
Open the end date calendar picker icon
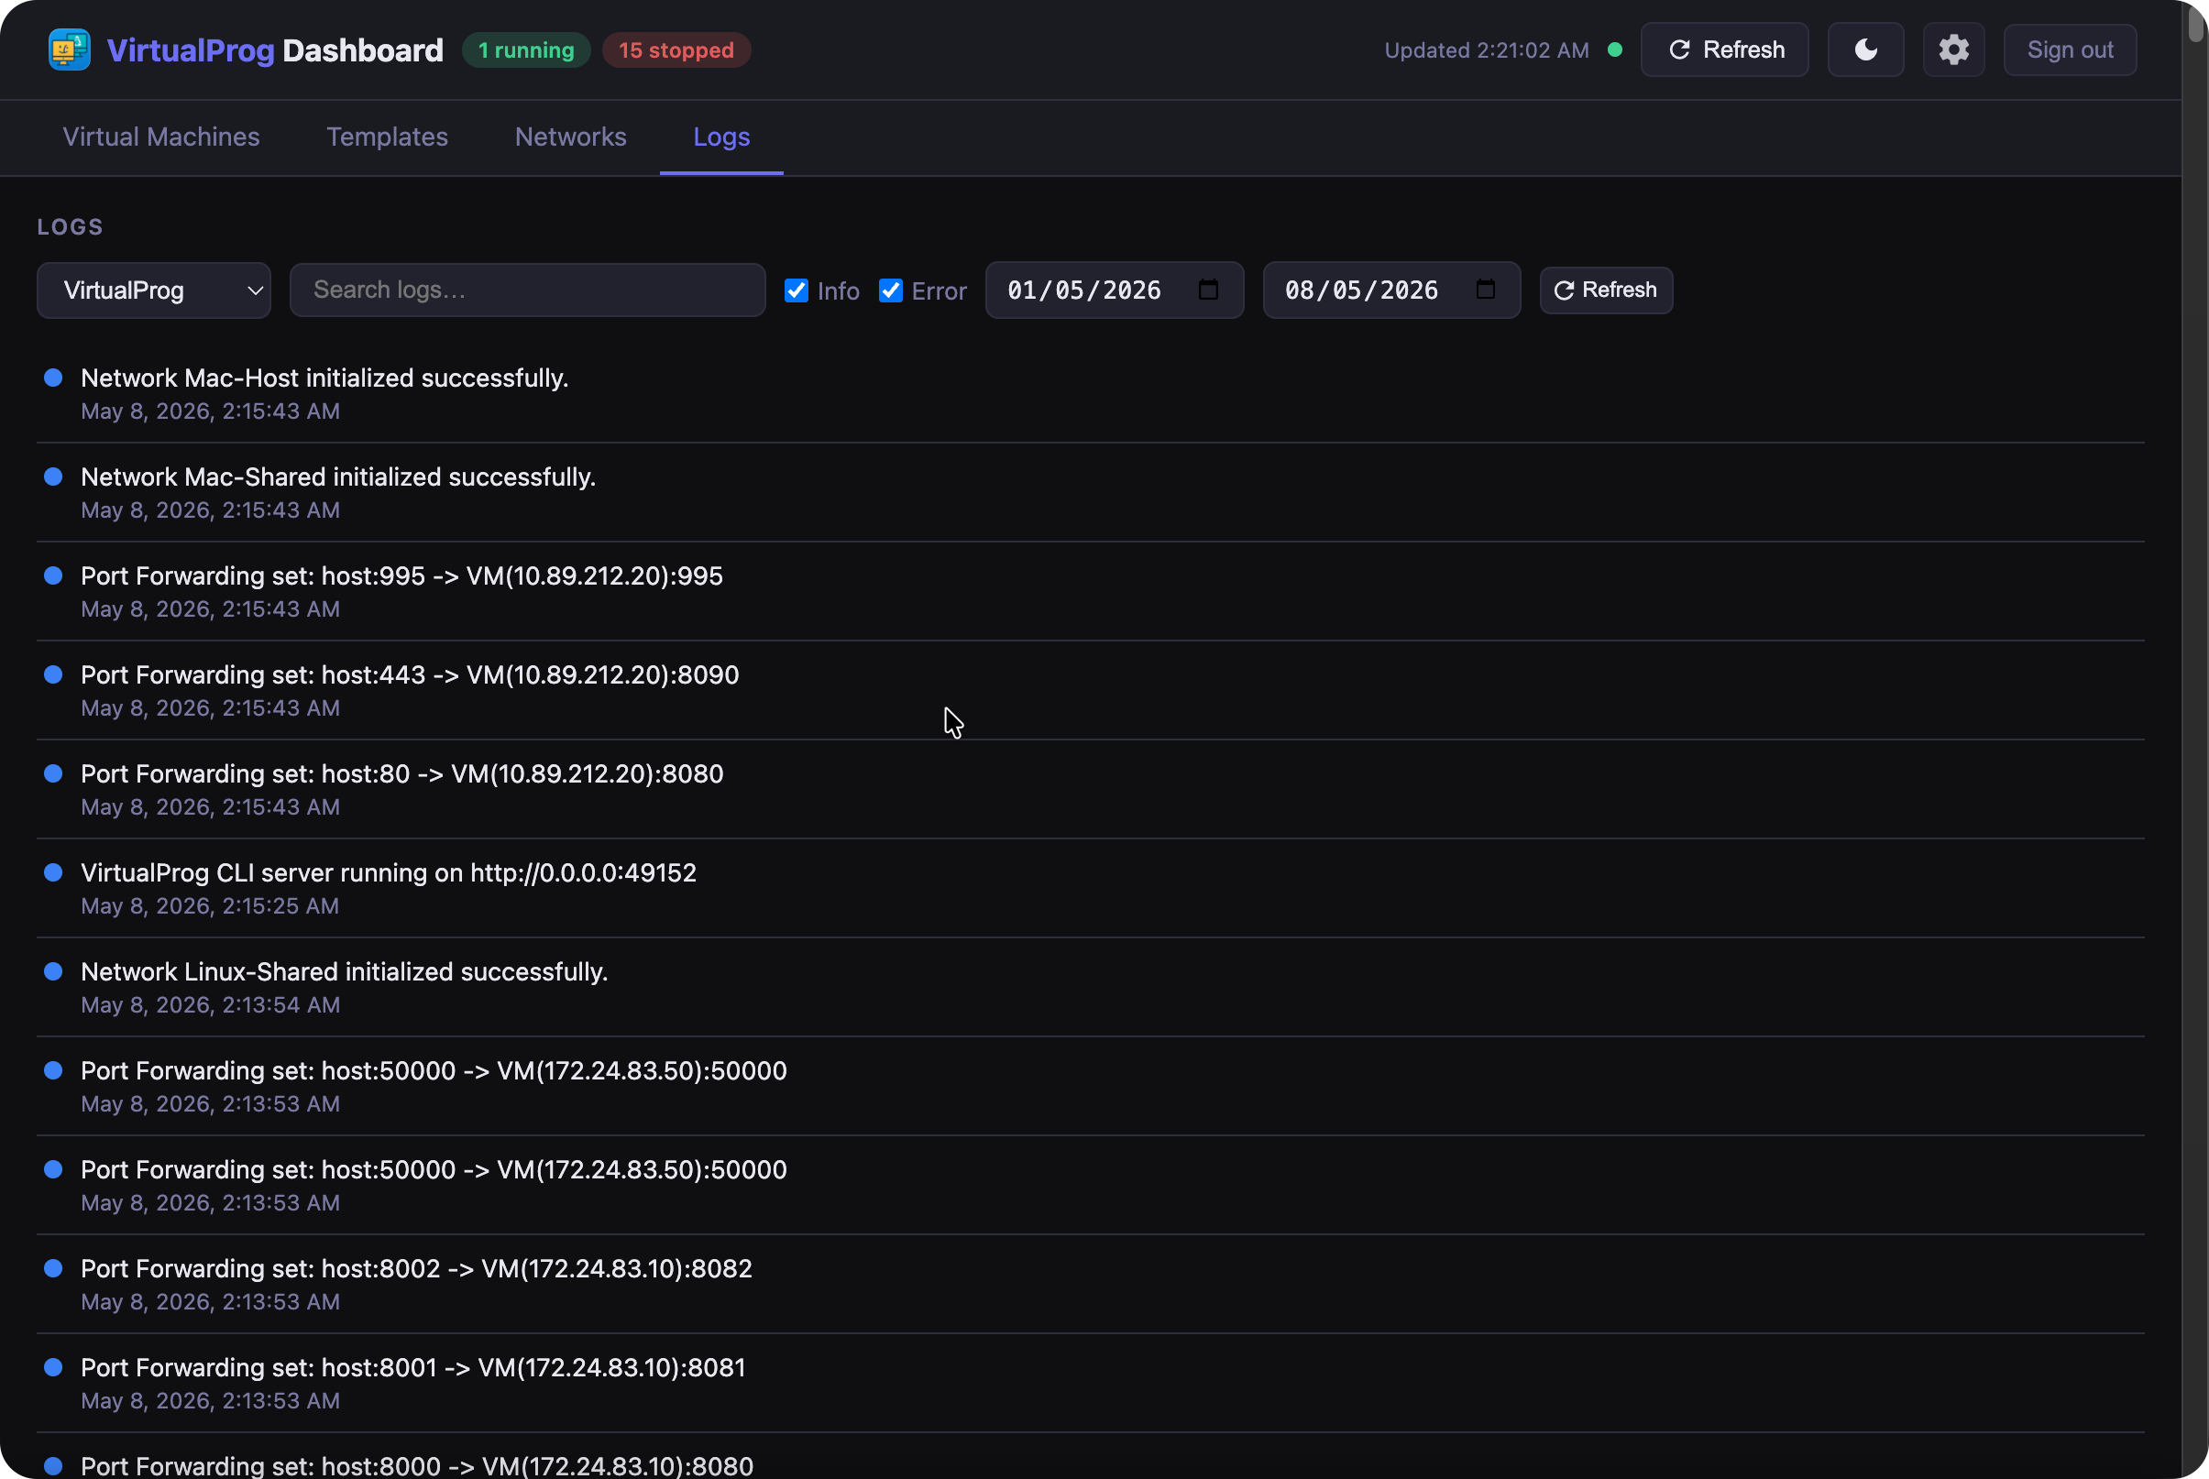tap(1486, 290)
